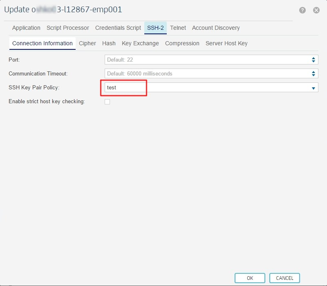Select the SSH-2 tab
This screenshot has height=286, width=327.
click(155, 28)
